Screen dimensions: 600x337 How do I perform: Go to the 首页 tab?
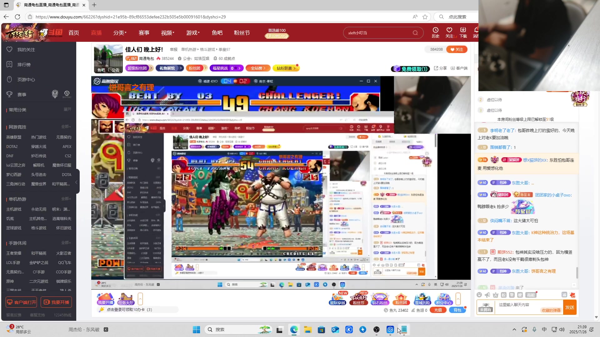pos(74,33)
